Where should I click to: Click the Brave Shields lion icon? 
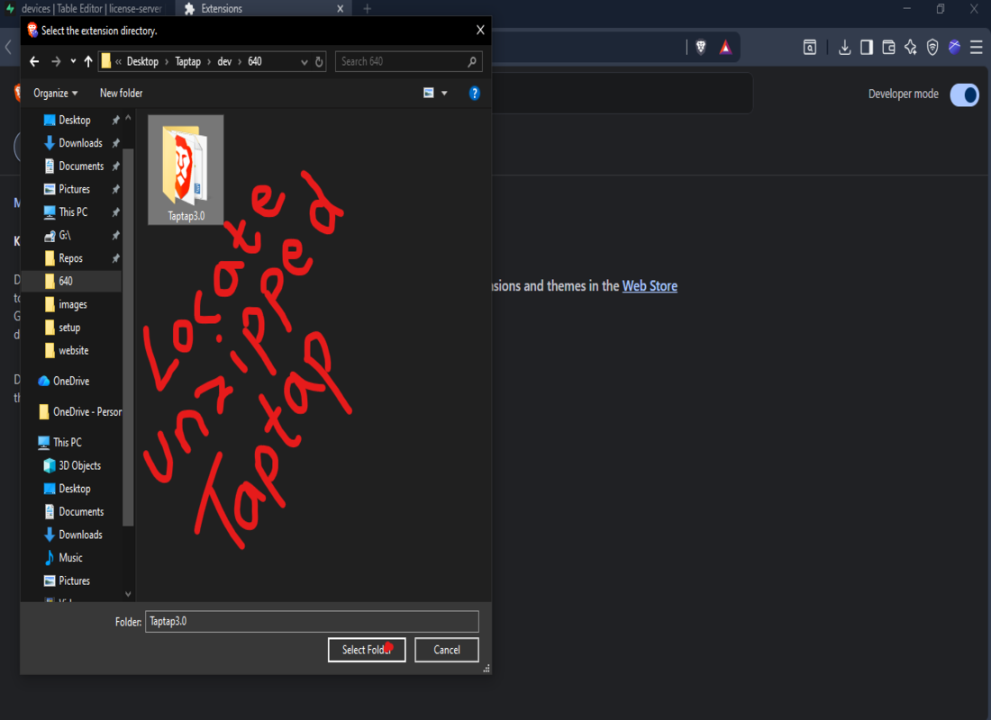[701, 48]
